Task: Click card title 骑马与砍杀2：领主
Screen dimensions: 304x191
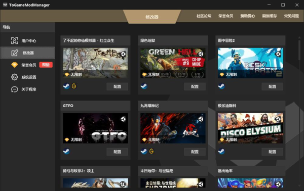Action: (79, 171)
